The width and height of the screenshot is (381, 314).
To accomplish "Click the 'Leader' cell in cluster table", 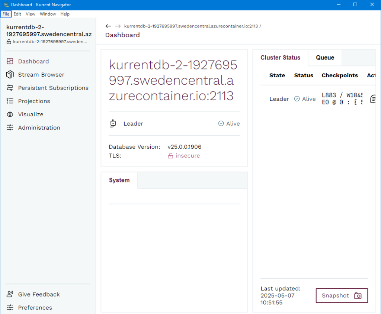I will pos(279,99).
